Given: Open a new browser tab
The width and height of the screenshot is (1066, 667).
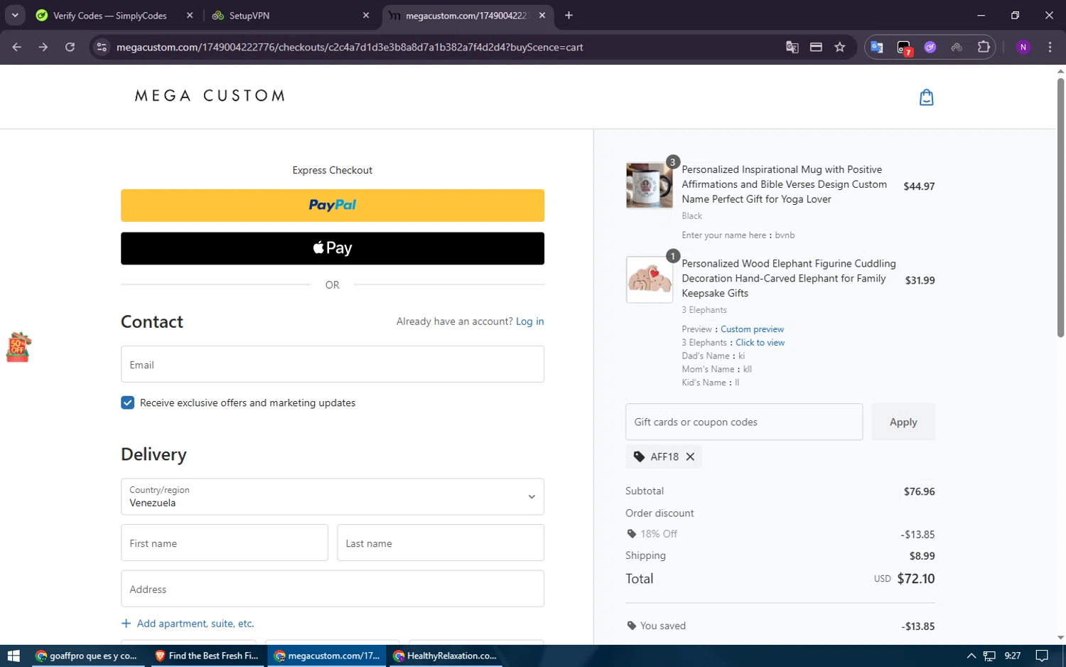Looking at the screenshot, I should pos(569,15).
